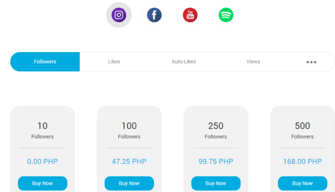Expand more services with the three dots
The height and width of the screenshot is (192, 335).
click(x=311, y=62)
